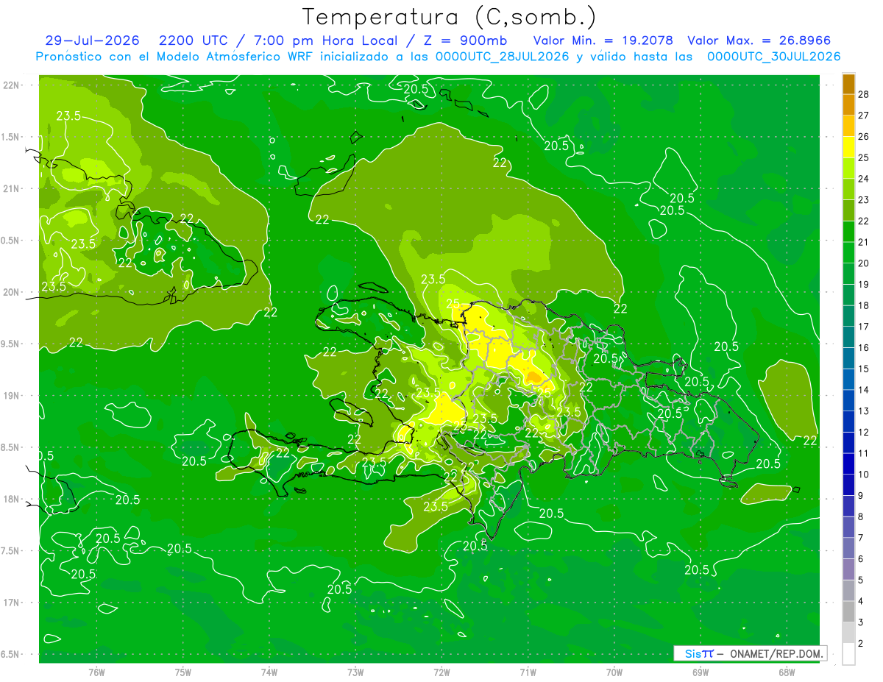The width and height of the screenshot is (883, 682).
Task: Click the "20N" latitude axis label
Action: 13,292
